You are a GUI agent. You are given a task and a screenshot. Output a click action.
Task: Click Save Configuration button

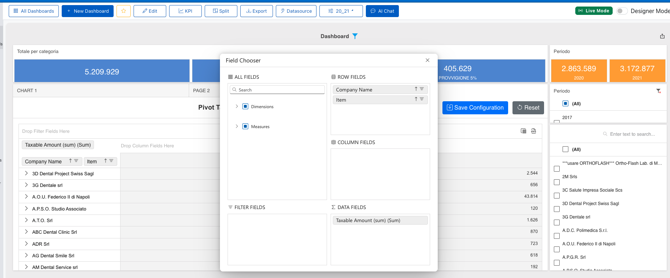475,108
